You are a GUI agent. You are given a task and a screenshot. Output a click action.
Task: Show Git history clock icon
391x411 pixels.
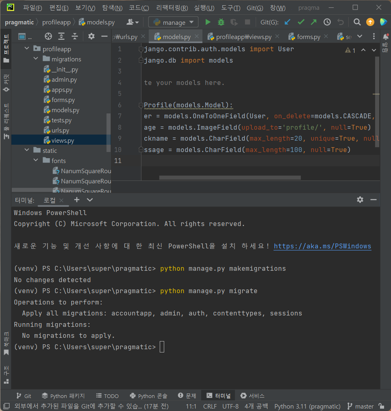tap(327, 22)
